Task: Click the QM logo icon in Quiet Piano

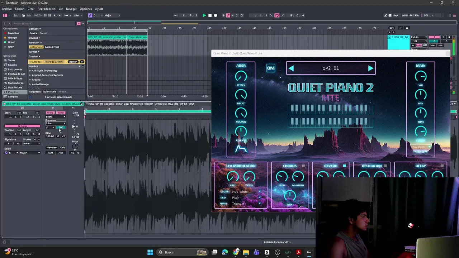Action: pos(271,68)
